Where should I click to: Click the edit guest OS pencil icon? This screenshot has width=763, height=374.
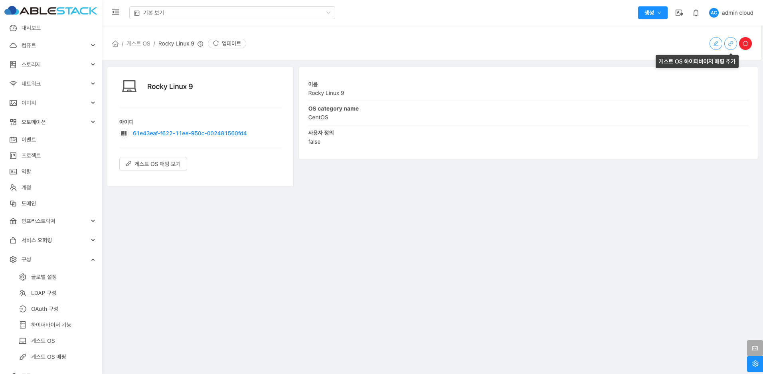click(716, 44)
